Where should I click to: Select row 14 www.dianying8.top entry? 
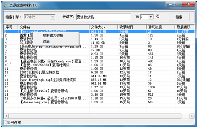point(99,80)
